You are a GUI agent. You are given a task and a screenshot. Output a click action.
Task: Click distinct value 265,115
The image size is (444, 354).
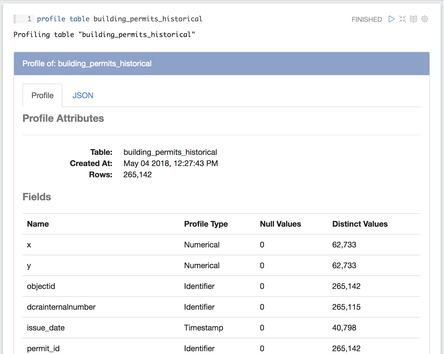[346, 307]
